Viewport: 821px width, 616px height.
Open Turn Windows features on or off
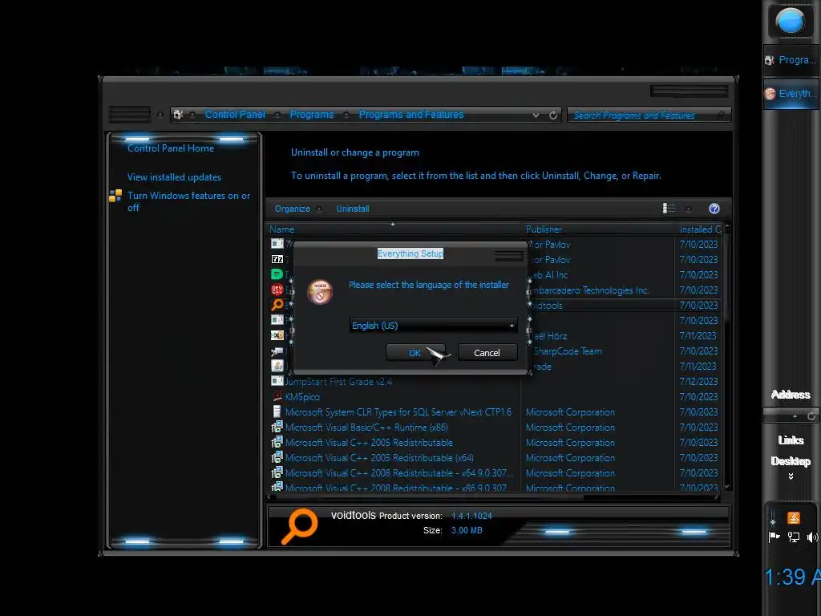(x=188, y=201)
